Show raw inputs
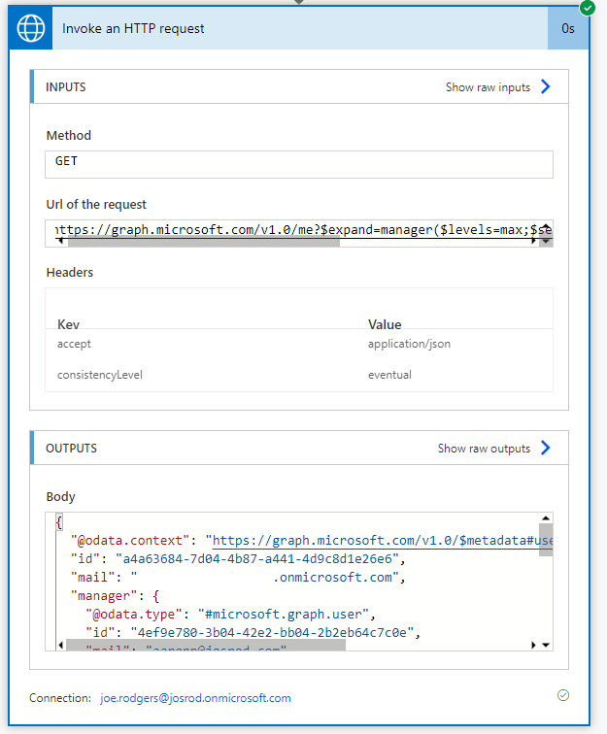 [488, 87]
